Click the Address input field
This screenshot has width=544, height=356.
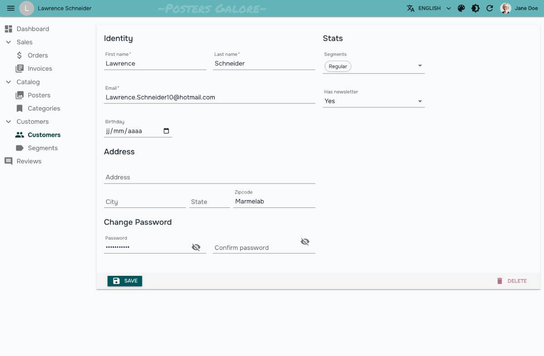point(209,177)
